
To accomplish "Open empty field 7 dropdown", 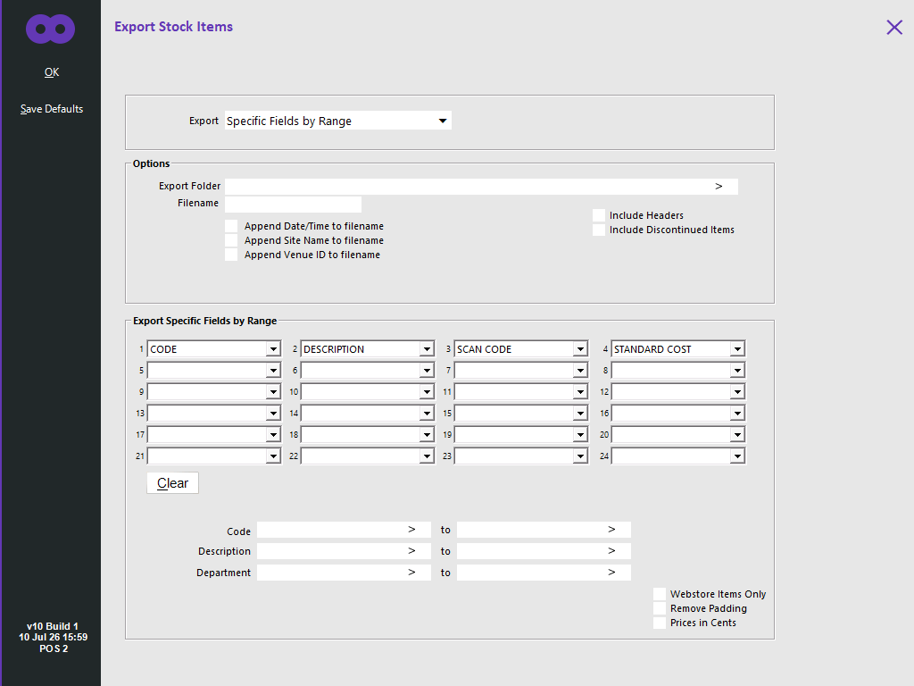I will tap(580, 371).
